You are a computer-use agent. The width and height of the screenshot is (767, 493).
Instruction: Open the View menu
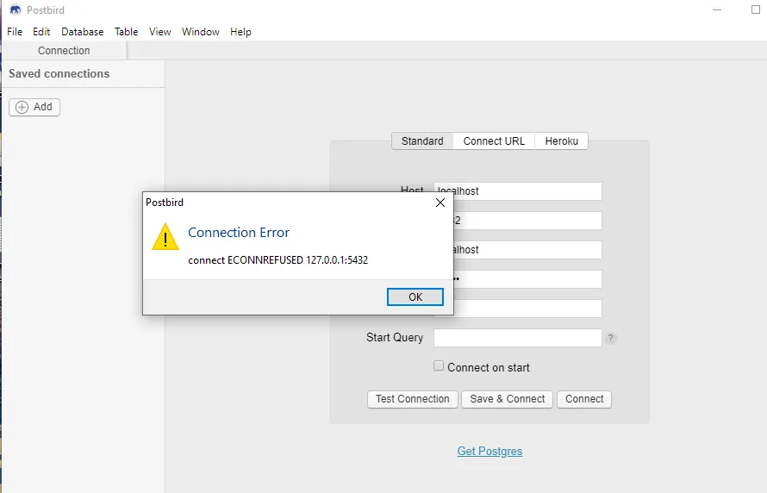coord(160,32)
